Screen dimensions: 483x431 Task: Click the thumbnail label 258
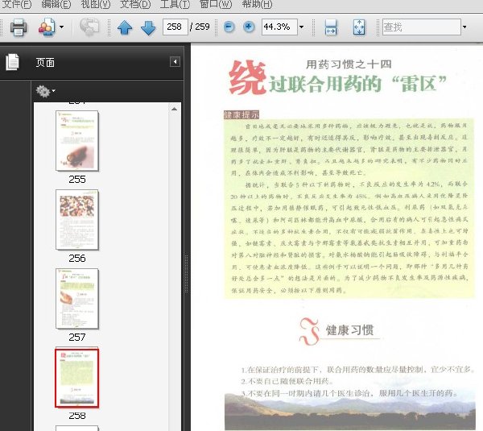pos(77,416)
